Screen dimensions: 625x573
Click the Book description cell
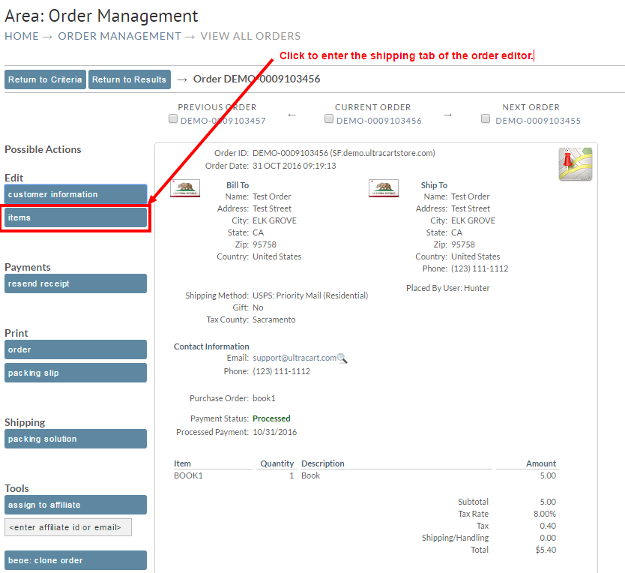(310, 475)
